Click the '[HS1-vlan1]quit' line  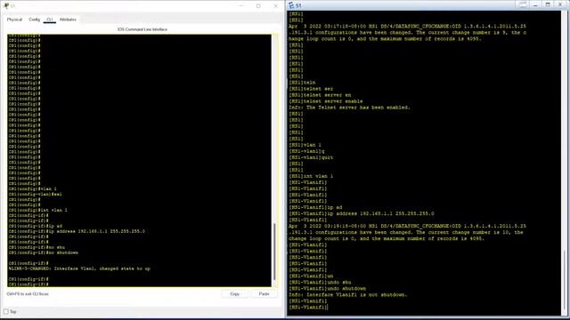311,157
